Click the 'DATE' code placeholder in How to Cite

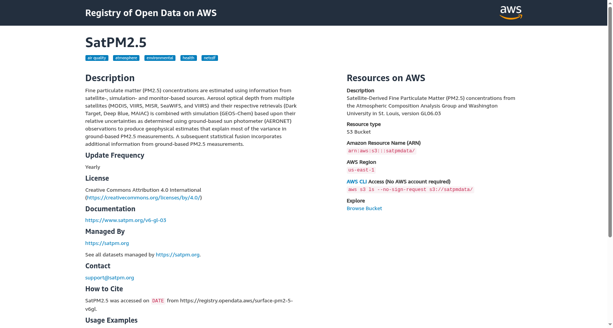(x=158, y=301)
